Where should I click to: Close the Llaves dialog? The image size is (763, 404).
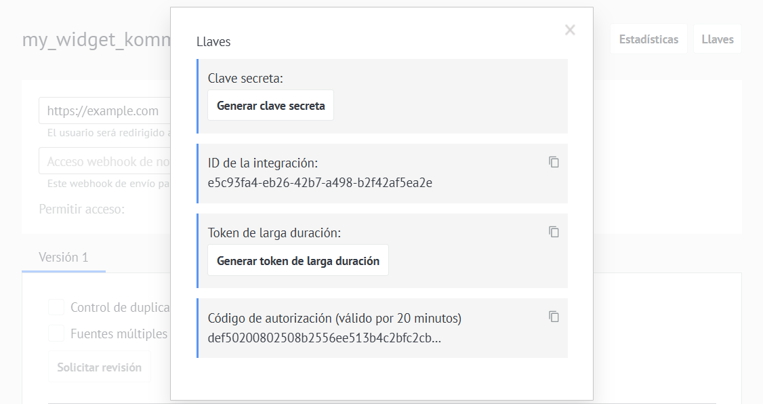click(x=570, y=31)
